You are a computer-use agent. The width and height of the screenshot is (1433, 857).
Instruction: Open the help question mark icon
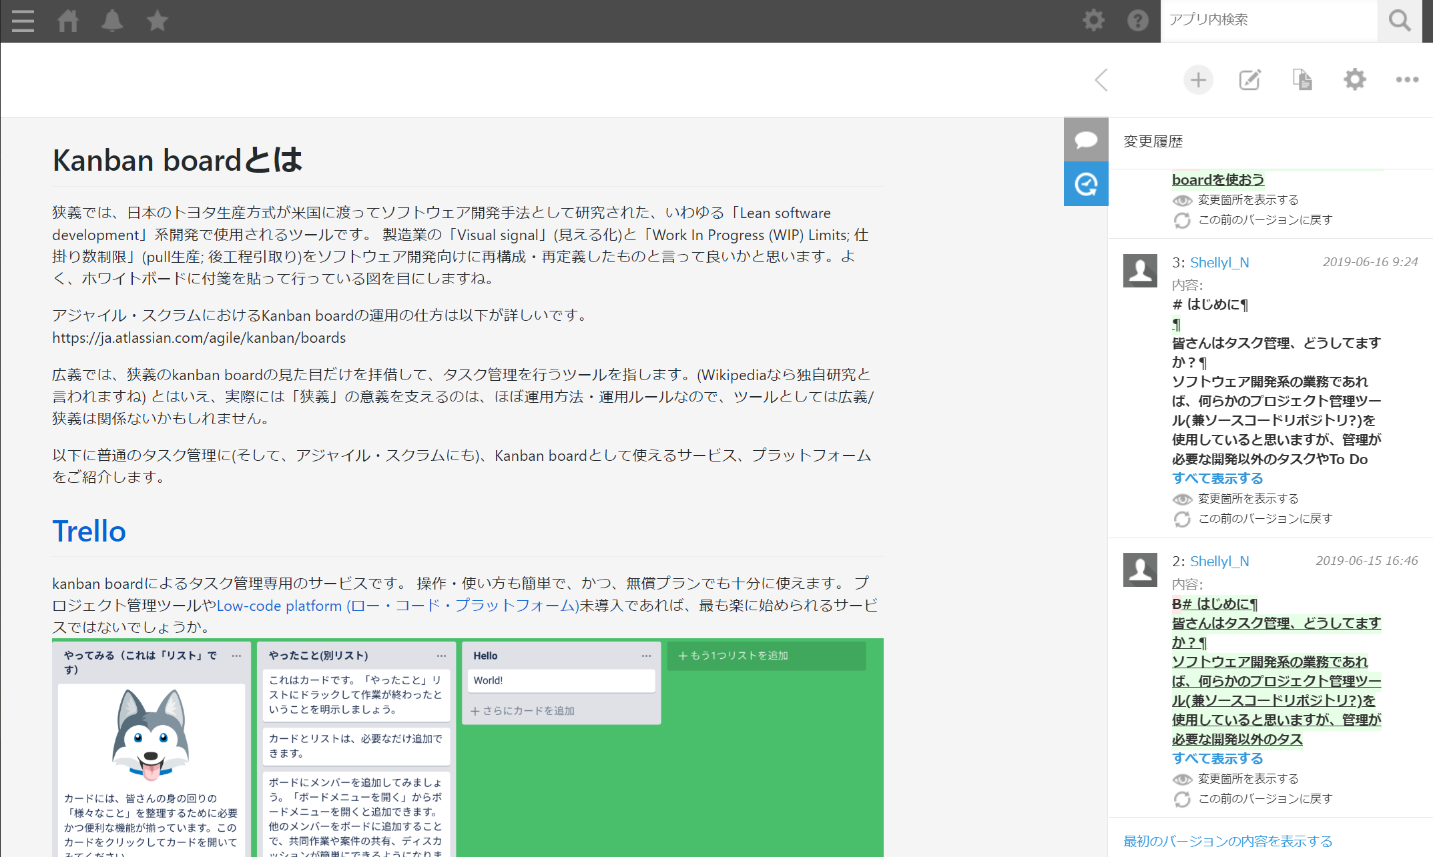click(1137, 21)
